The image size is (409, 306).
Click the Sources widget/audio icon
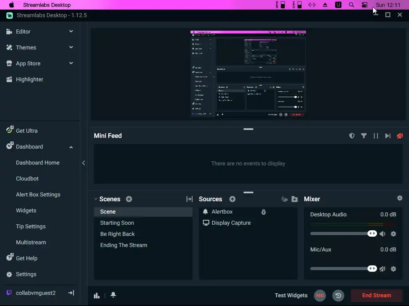coord(284,199)
